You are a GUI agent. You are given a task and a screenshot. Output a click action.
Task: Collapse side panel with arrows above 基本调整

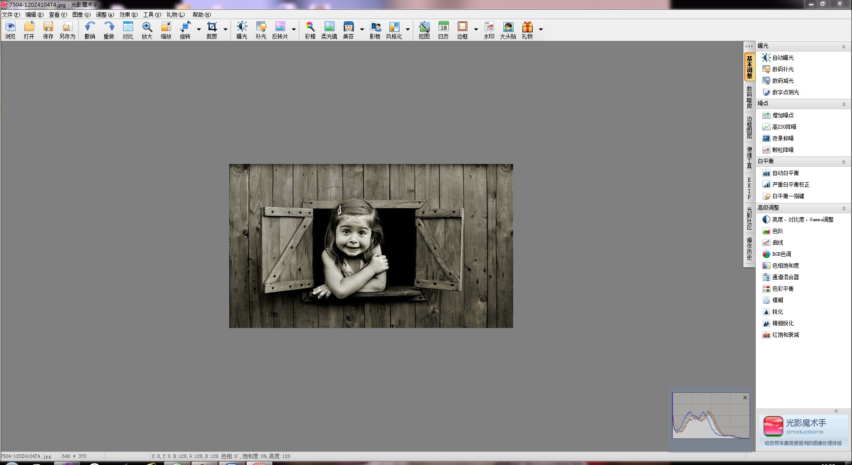pyautogui.click(x=749, y=46)
